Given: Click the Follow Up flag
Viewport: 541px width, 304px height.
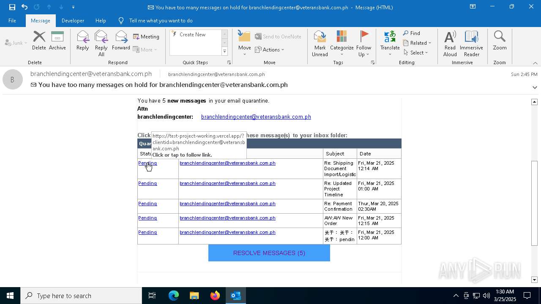Looking at the screenshot, I should click(x=363, y=43).
